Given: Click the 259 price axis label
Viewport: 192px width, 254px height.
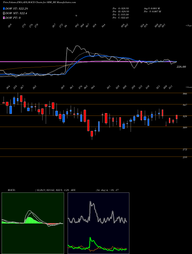Looking at the screenshot, I should [x=185, y=157].
